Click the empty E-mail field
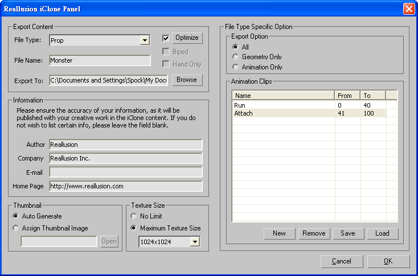 (x=126, y=172)
